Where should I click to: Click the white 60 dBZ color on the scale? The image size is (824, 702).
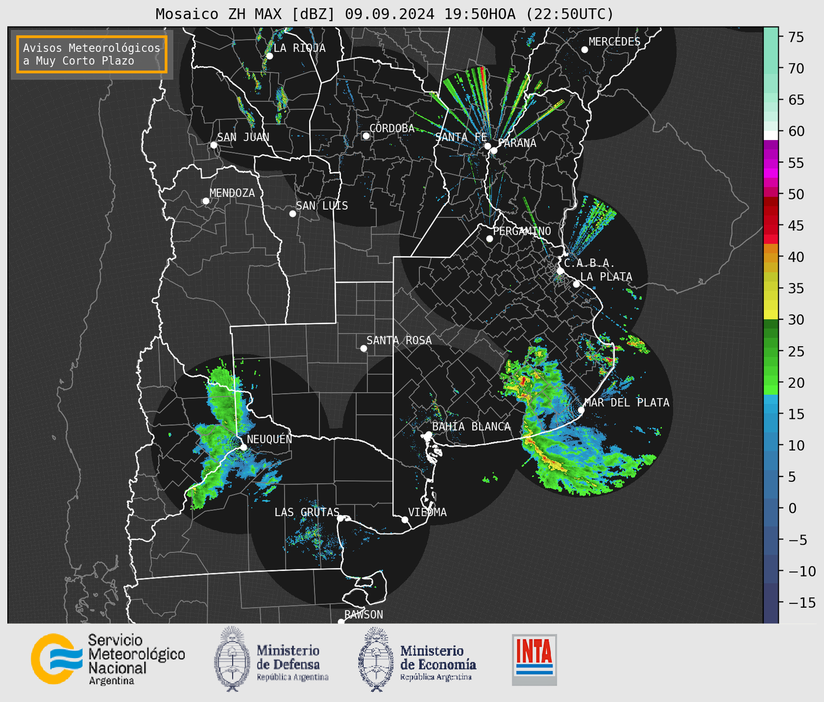[771, 135]
